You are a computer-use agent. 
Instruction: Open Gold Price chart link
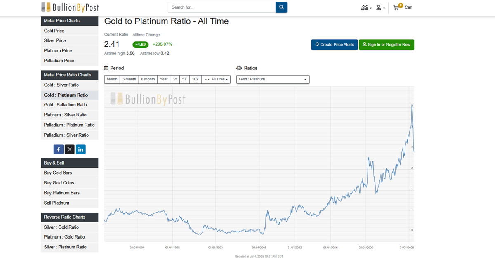click(x=70, y=31)
